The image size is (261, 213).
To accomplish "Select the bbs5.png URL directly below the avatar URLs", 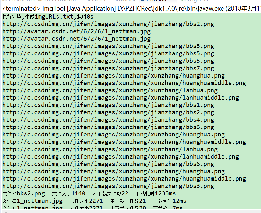I will coord(108,46).
